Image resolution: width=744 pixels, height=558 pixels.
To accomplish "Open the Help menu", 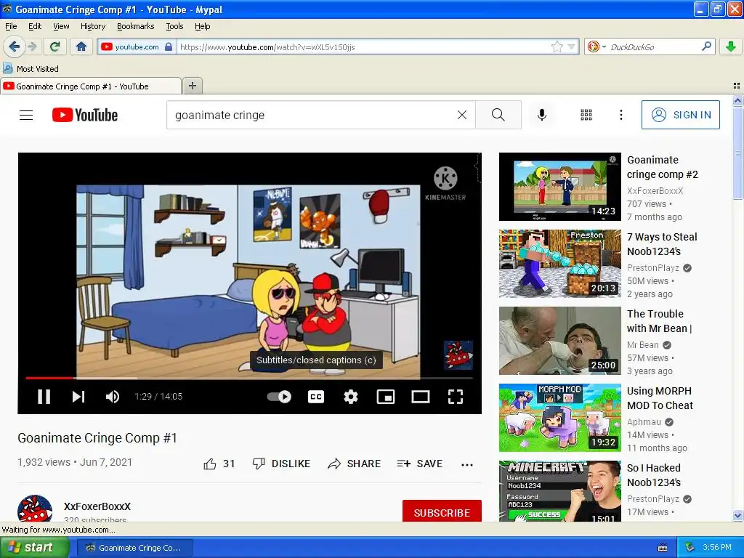I will click(x=202, y=26).
